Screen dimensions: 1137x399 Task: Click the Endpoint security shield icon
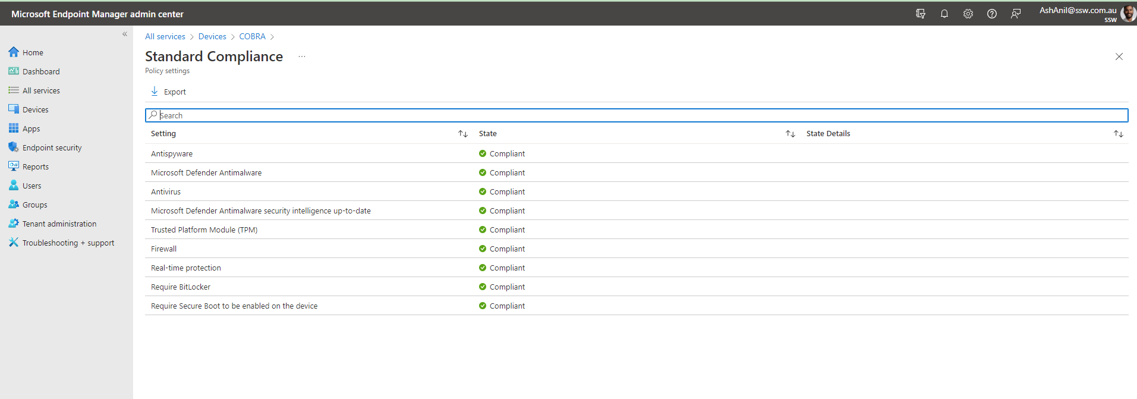[14, 147]
